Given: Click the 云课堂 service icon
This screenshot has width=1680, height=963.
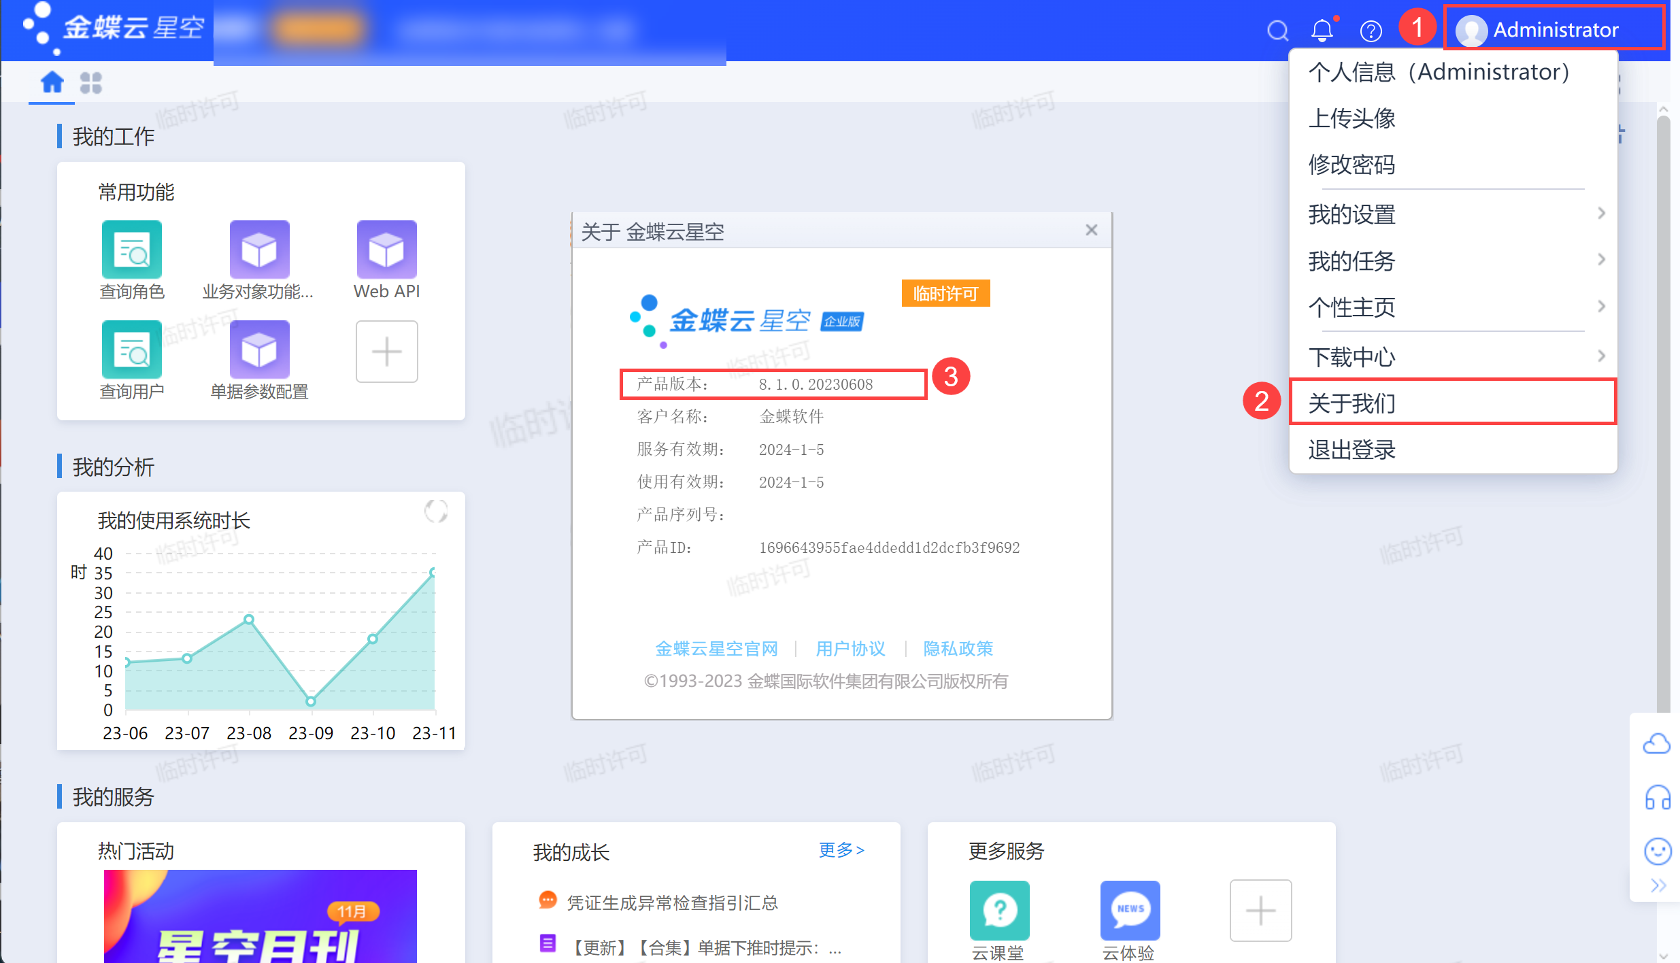Looking at the screenshot, I should point(999,910).
